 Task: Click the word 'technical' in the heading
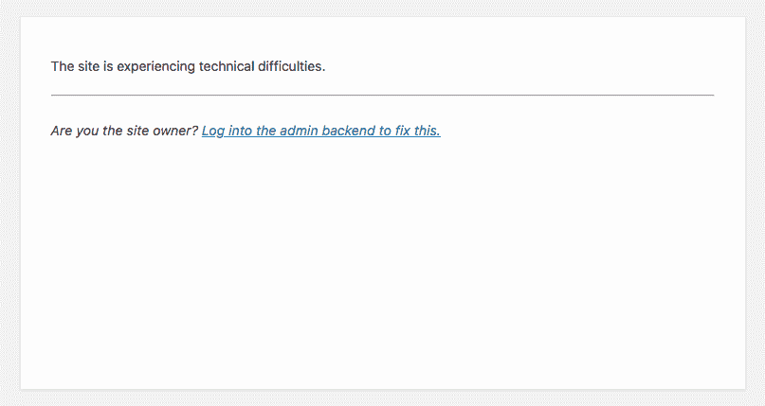227,66
